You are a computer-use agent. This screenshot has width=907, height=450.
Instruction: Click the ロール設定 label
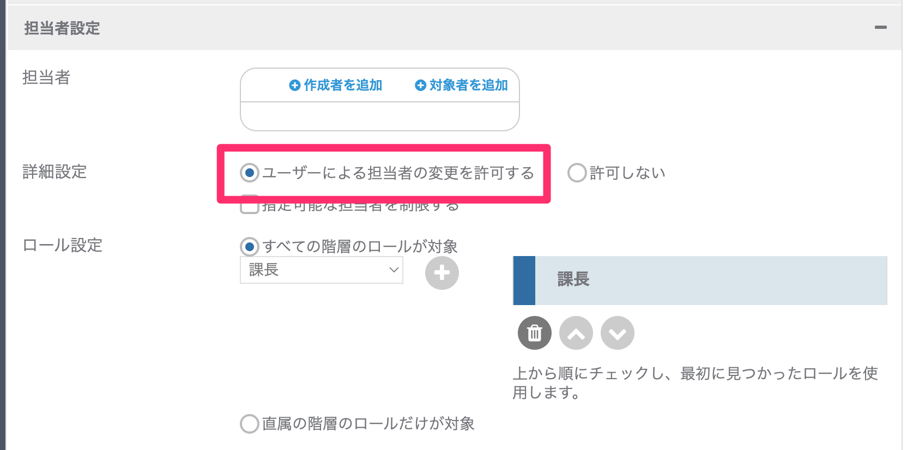[62, 245]
